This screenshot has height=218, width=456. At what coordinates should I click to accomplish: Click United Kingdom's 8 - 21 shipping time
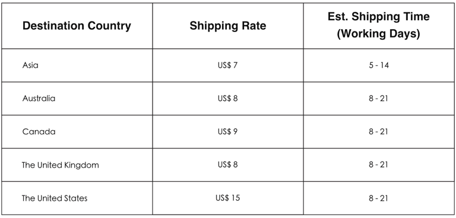pos(379,165)
